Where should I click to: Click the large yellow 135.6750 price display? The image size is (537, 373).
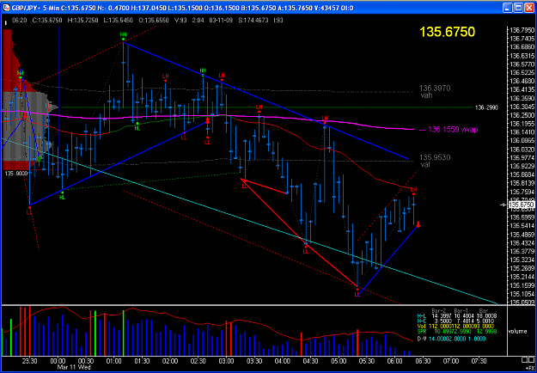[448, 32]
